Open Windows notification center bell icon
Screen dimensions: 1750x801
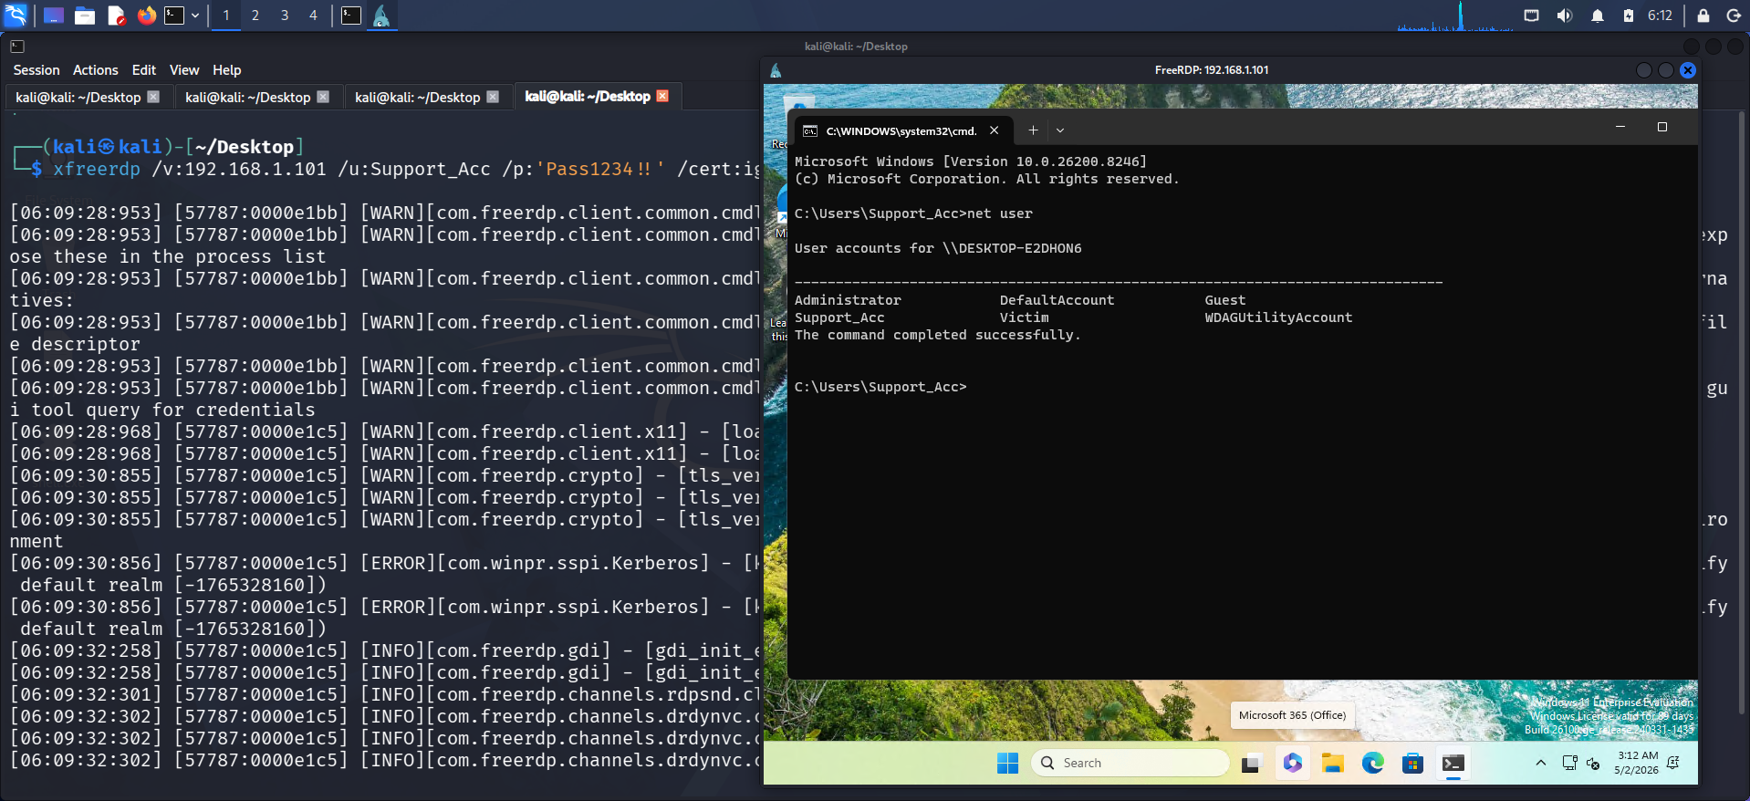pyautogui.click(x=1673, y=763)
